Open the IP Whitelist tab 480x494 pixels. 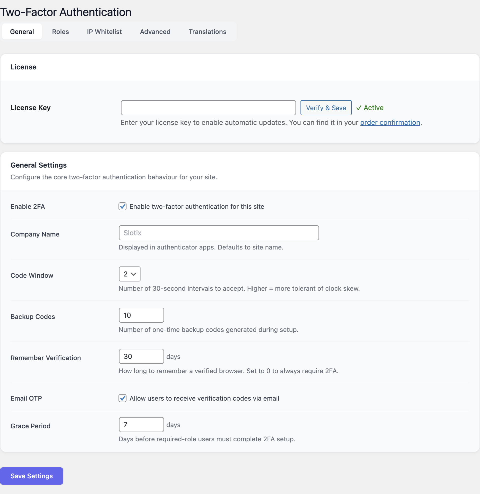pos(104,32)
